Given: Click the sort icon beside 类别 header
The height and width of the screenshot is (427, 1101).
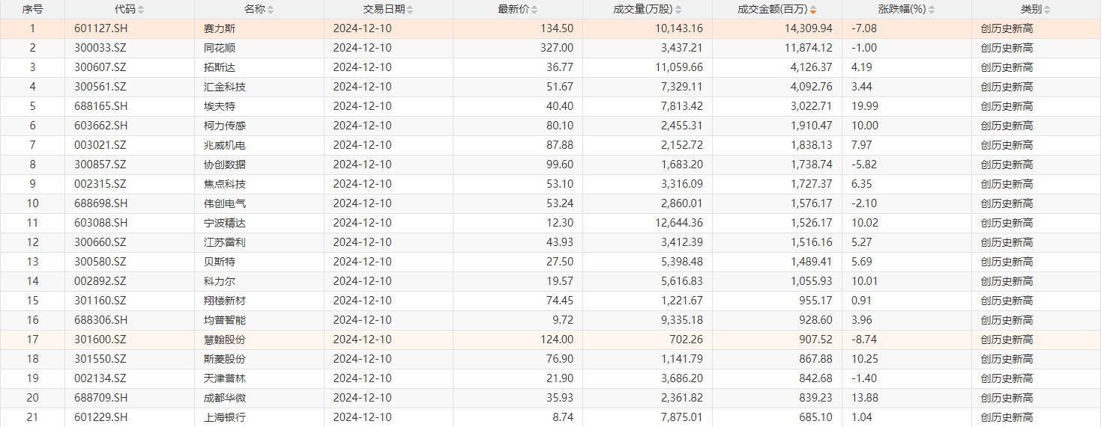Looking at the screenshot, I should pos(1047,10).
